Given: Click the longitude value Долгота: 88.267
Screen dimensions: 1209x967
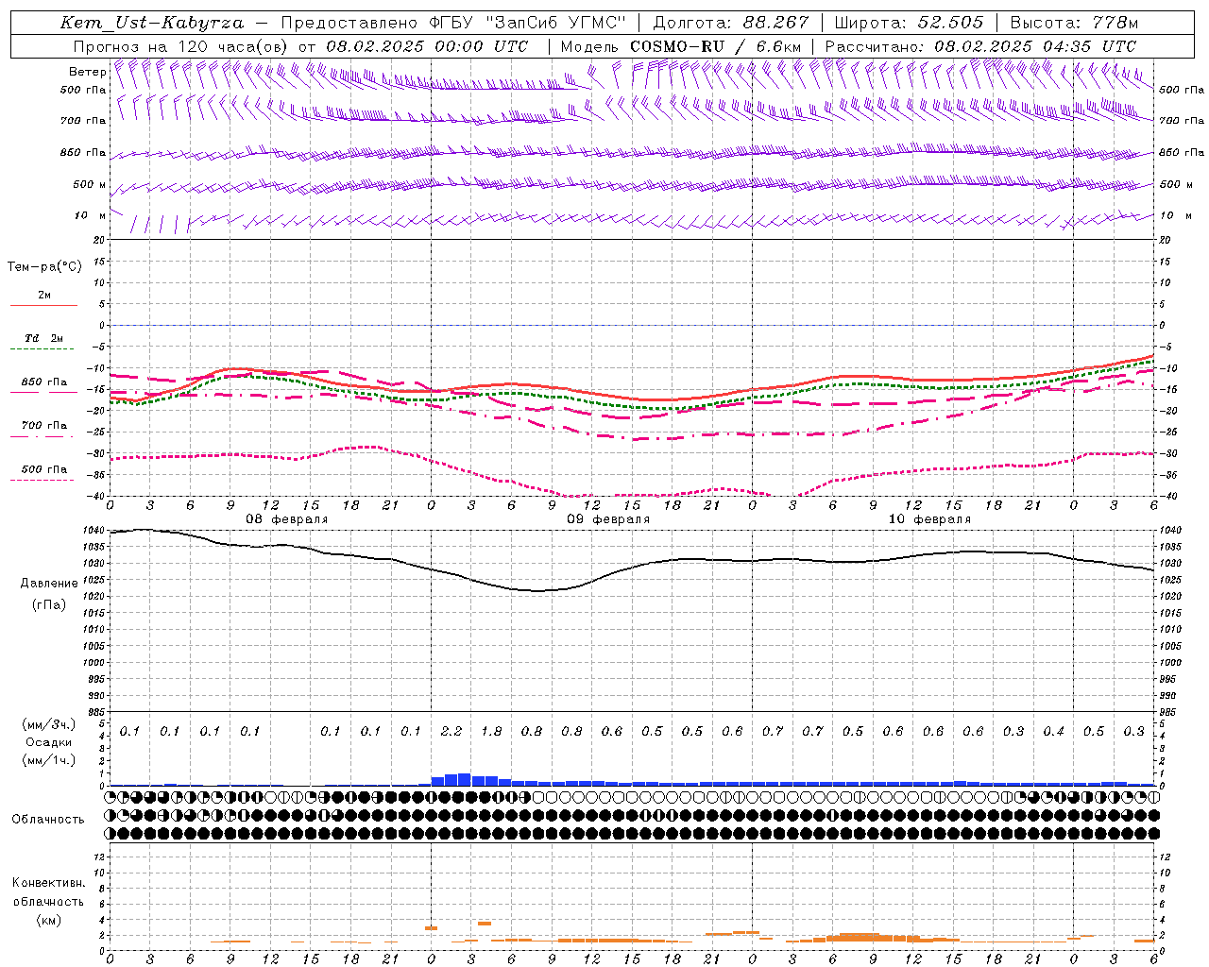Looking at the screenshot, I should point(731,23).
